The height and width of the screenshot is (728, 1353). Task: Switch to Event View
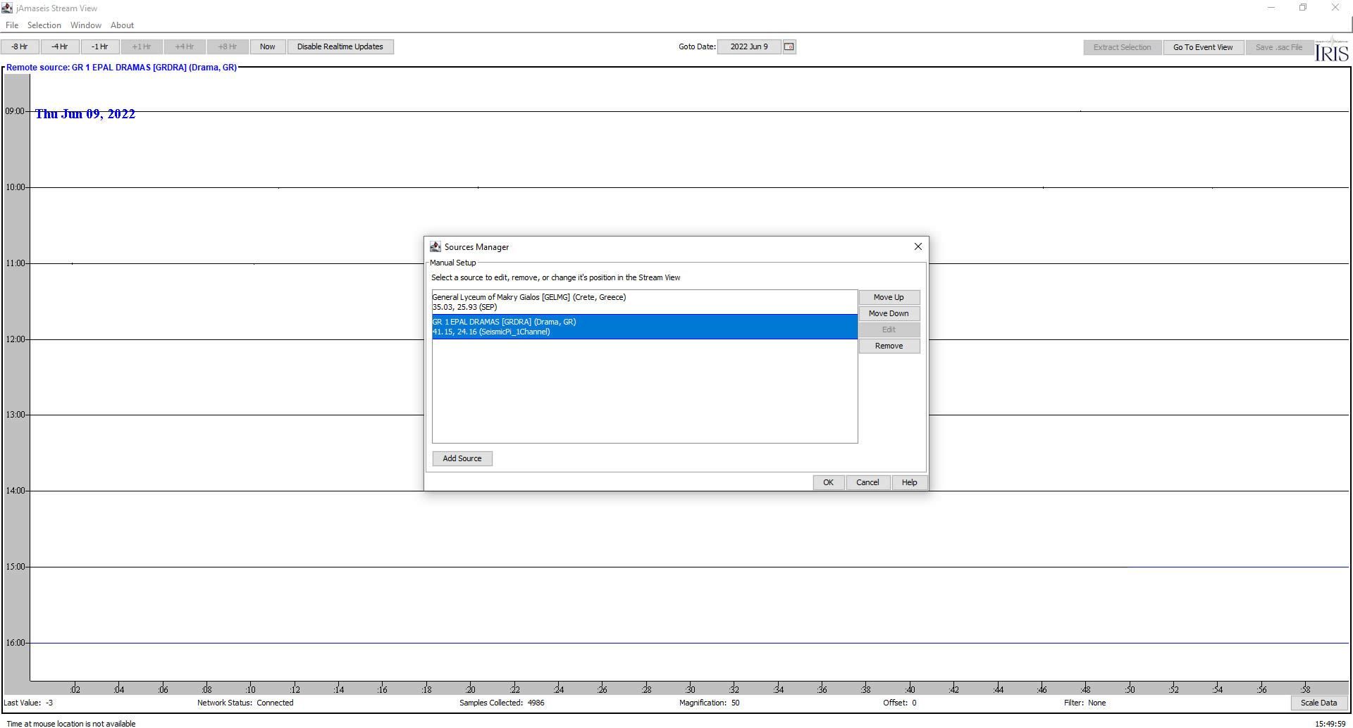(x=1202, y=47)
